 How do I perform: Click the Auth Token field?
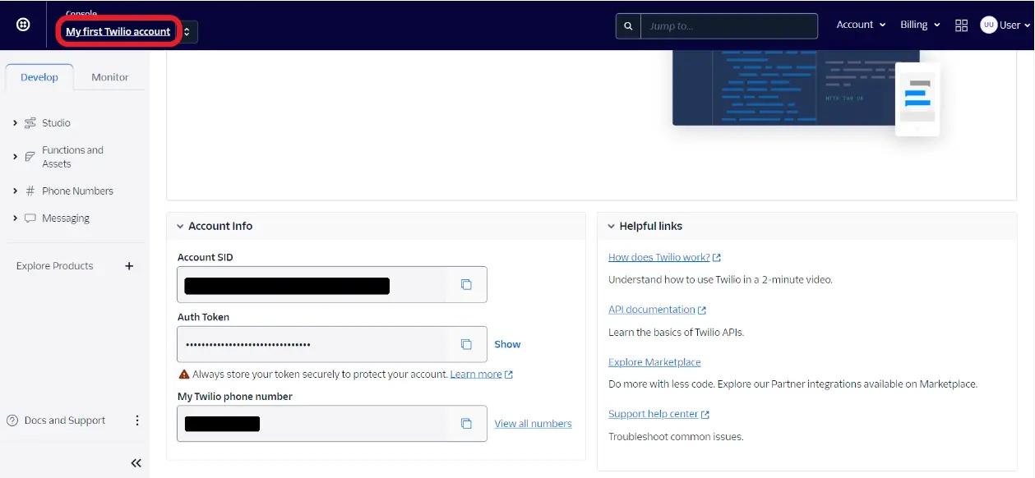tap(332, 344)
